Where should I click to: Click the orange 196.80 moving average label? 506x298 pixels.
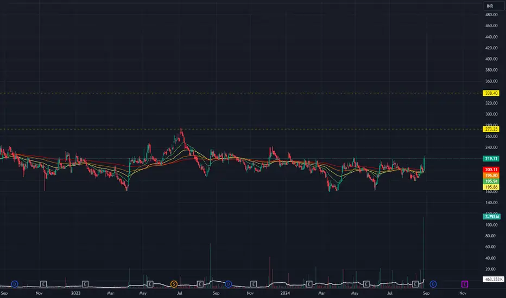pos(491,176)
